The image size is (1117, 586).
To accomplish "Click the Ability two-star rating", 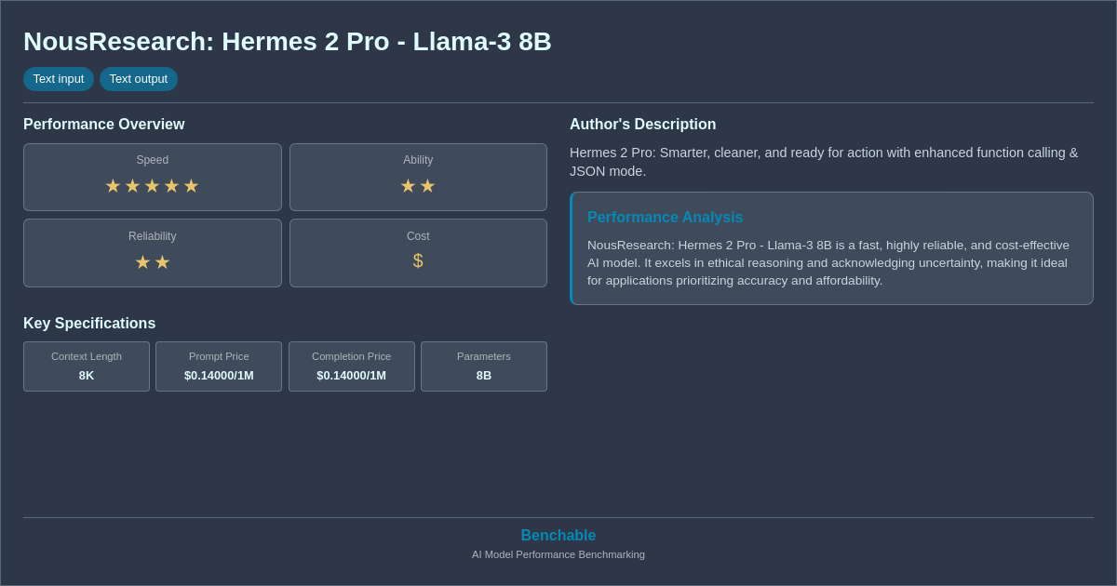I will pyautogui.click(x=418, y=186).
